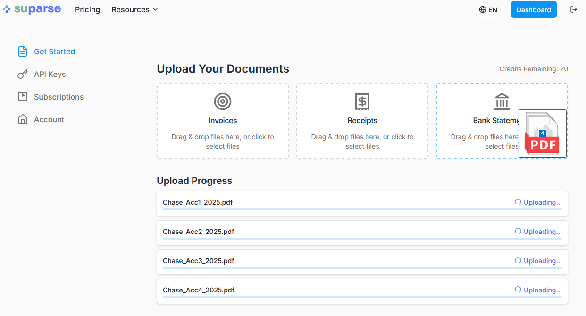Click the Account home icon
This screenshot has width=586, height=316.
[23, 119]
